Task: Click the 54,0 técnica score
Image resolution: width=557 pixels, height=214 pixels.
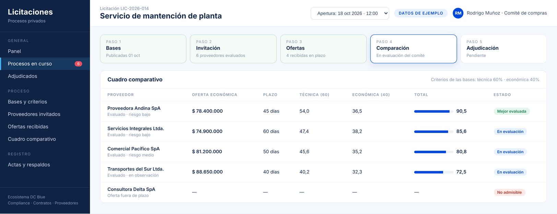Action: (304, 111)
